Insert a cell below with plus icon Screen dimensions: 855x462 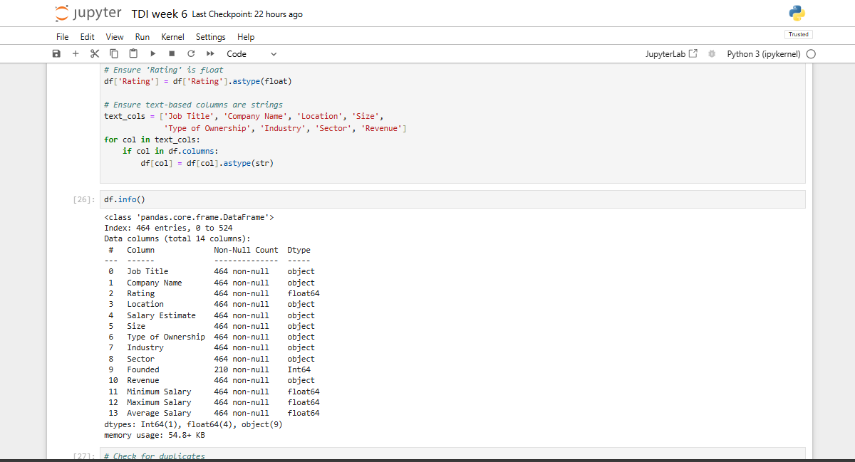76,54
